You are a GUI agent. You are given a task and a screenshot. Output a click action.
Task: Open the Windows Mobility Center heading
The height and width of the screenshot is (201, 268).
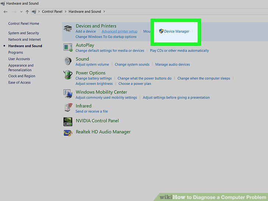coord(101,92)
